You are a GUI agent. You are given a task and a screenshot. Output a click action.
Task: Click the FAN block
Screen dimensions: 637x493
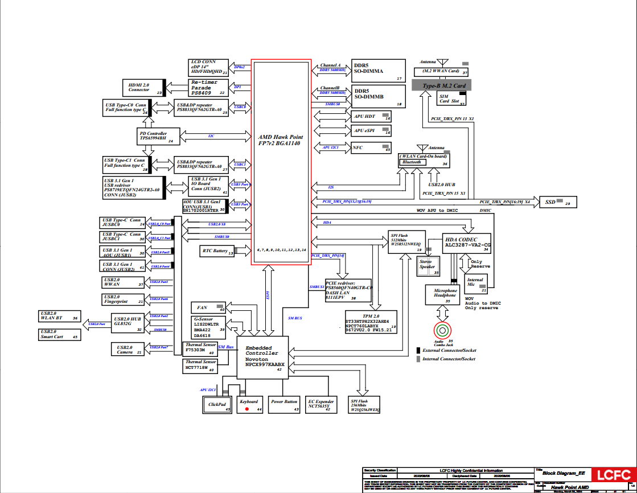pos(208,307)
